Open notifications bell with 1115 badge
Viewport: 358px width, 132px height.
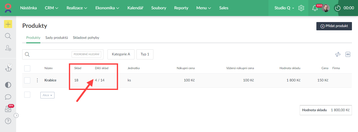[315, 8]
